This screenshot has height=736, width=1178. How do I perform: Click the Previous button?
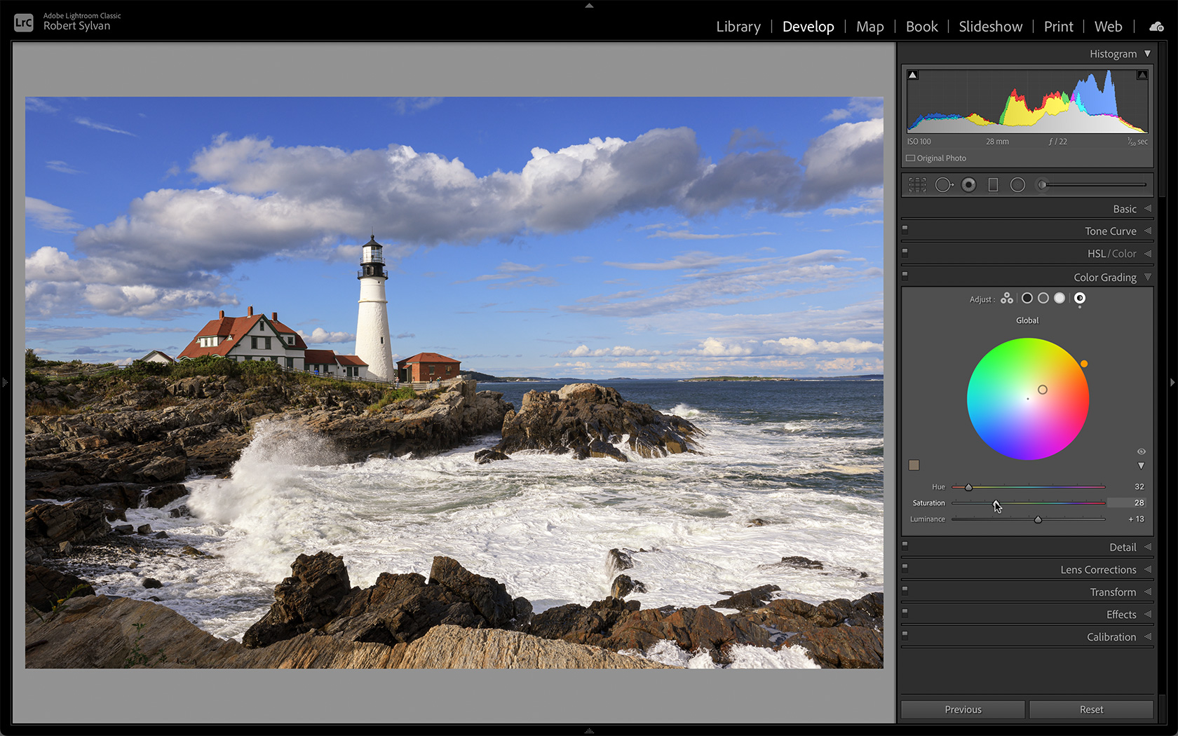point(962,709)
